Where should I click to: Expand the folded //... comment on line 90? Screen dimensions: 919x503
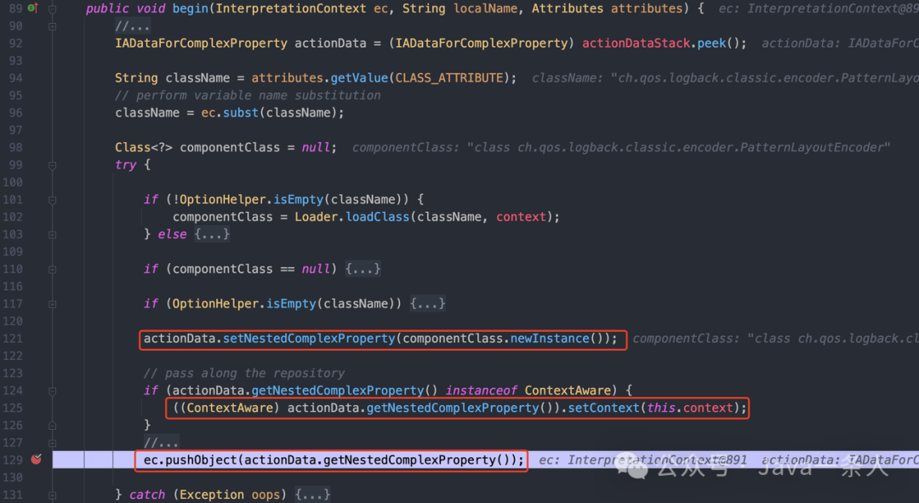[x=133, y=26]
